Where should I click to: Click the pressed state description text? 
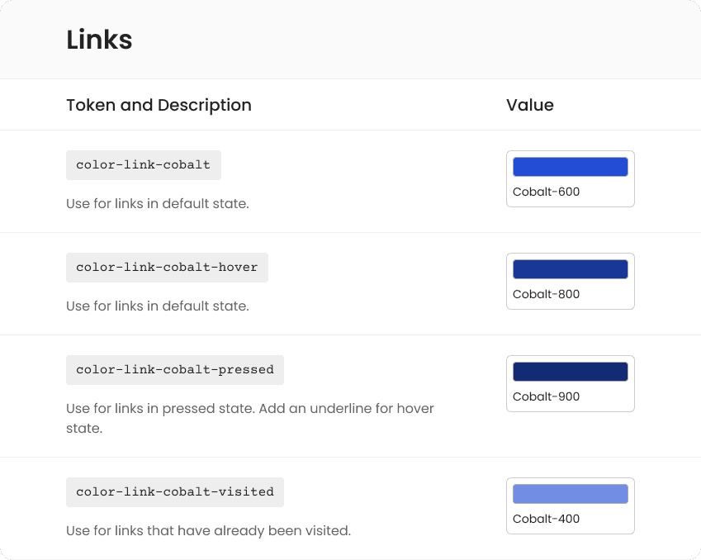pyautogui.click(x=250, y=418)
